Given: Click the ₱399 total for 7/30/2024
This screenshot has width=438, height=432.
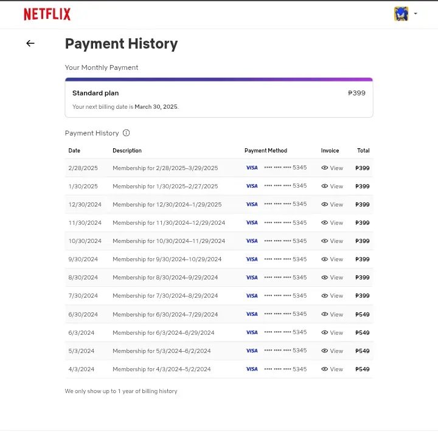Looking at the screenshot, I should [363, 296].
